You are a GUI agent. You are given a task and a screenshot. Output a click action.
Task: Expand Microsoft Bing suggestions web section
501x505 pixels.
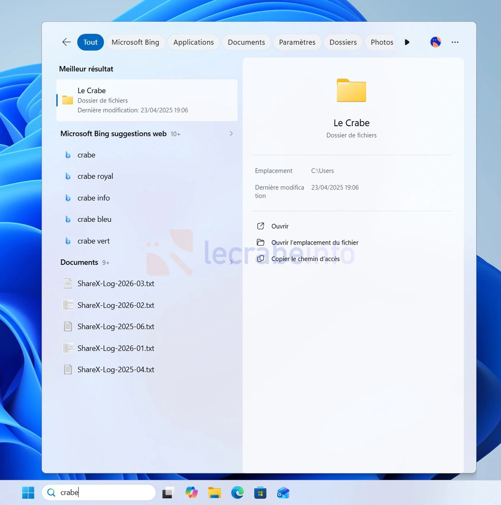click(231, 134)
